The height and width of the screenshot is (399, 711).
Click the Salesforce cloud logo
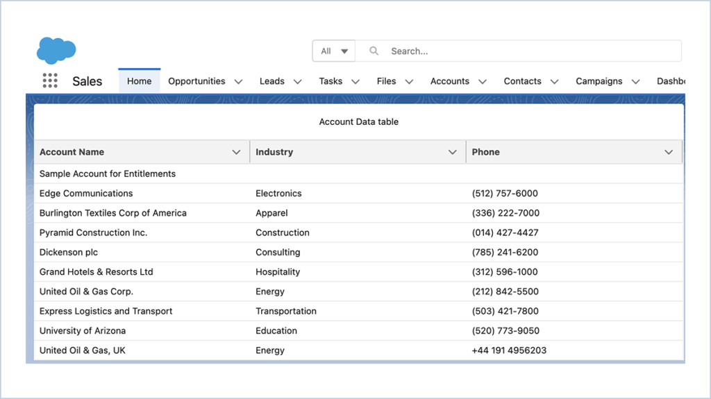tap(56, 50)
